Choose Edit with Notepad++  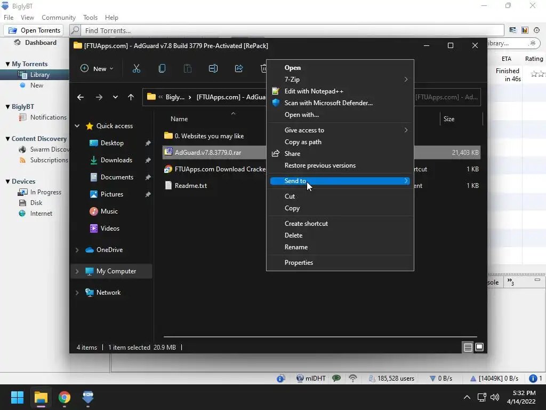tap(340, 91)
